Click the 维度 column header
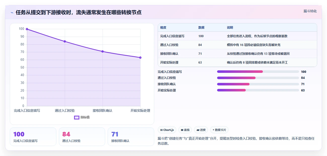Image resolution: width=327 pixels, height=156 pixels. pyautogui.click(x=163, y=28)
